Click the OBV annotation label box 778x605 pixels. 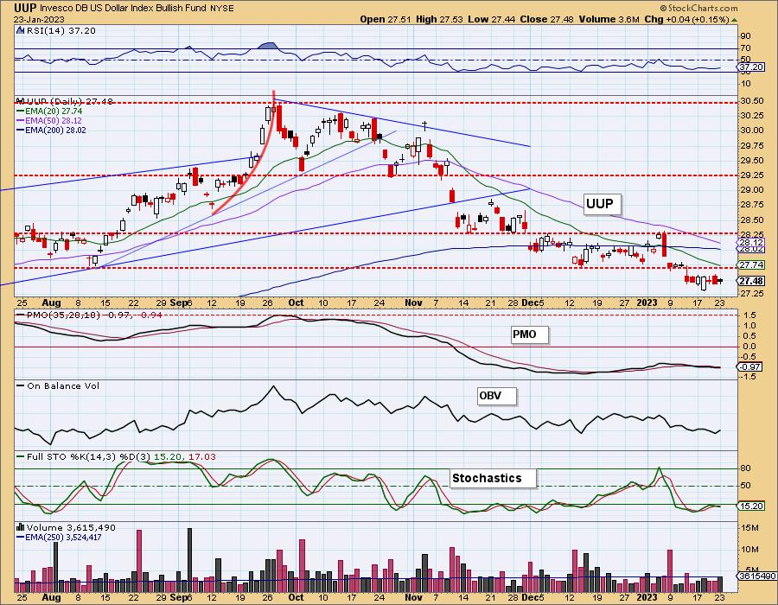(496, 396)
